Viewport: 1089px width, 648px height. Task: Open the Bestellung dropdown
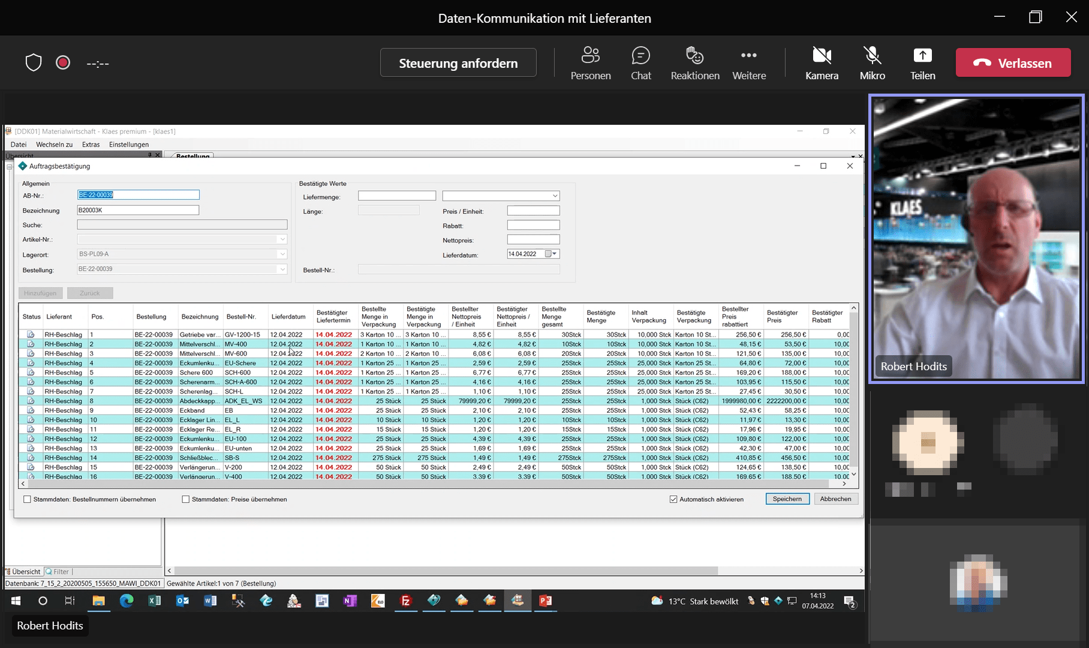point(282,269)
